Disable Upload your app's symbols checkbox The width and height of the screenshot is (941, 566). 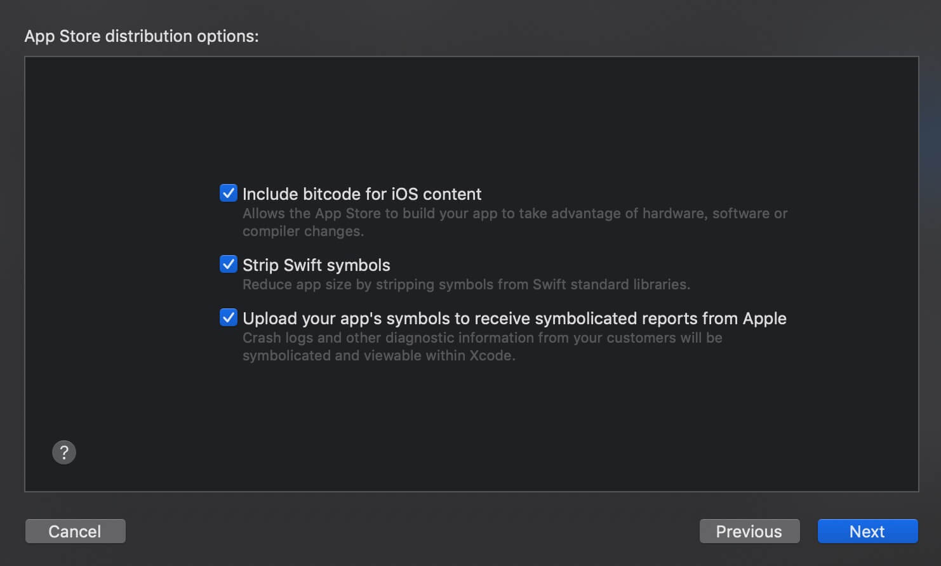[x=229, y=317]
